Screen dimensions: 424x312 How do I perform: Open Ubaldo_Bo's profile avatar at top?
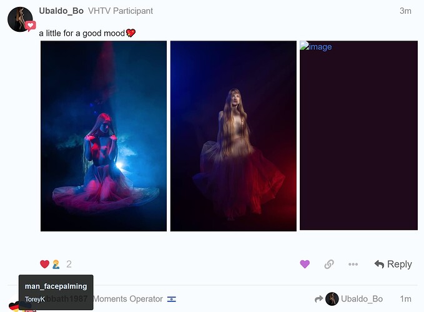coord(20,19)
